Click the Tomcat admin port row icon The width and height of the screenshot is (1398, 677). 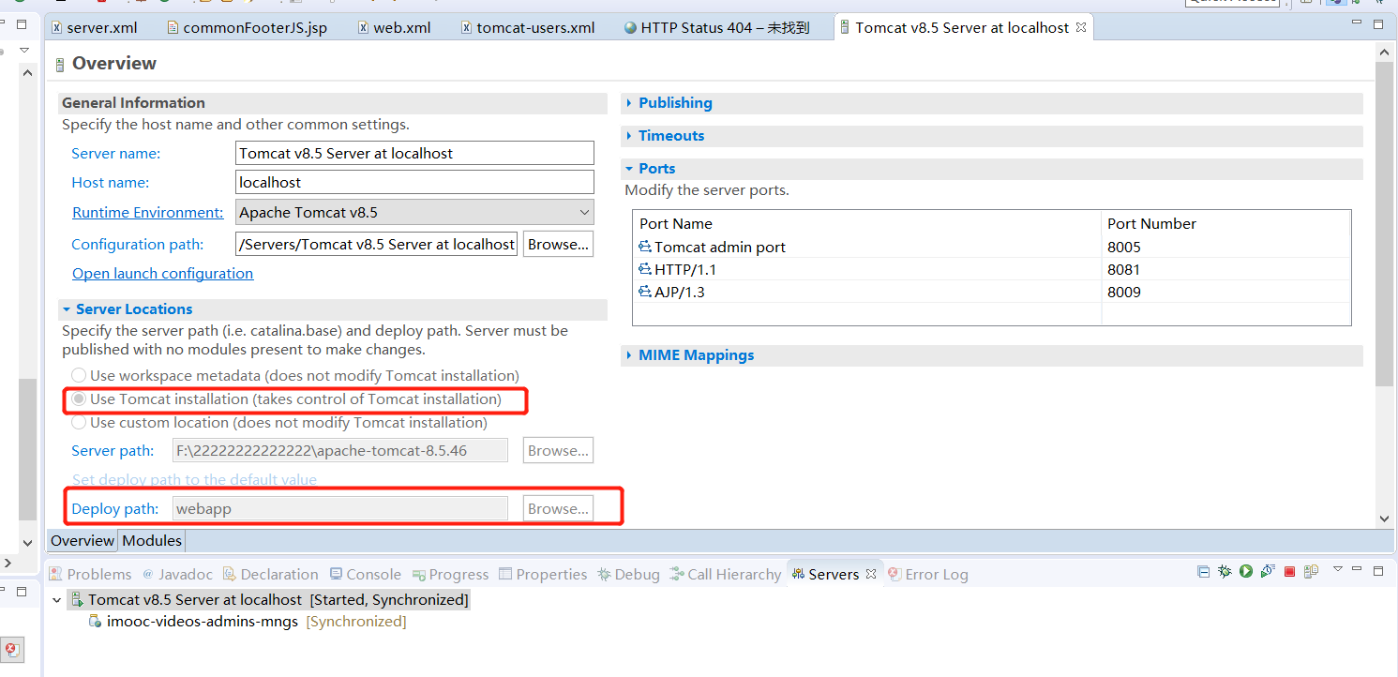[x=645, y=247]
